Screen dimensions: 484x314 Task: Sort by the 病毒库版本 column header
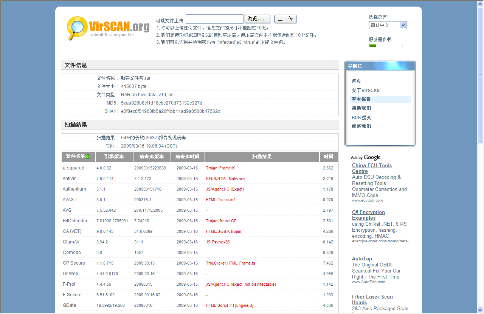click(x=152, y=157)
